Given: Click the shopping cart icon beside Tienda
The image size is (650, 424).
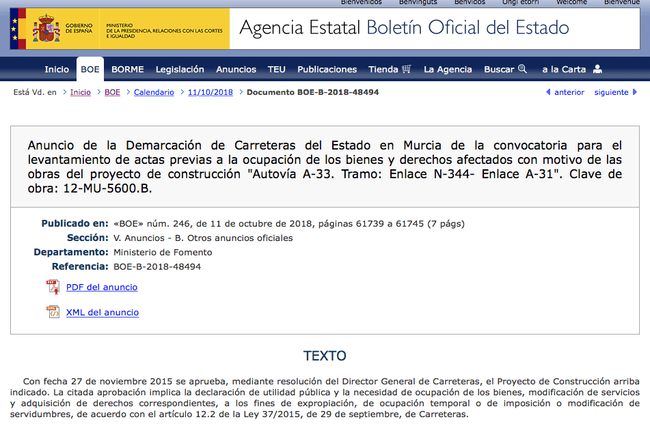Looking at the screenshot, I should click(407, 69).
